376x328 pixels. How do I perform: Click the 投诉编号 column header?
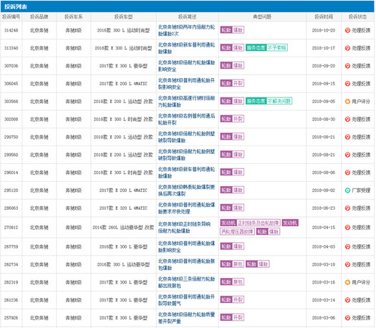coord(11,16)
